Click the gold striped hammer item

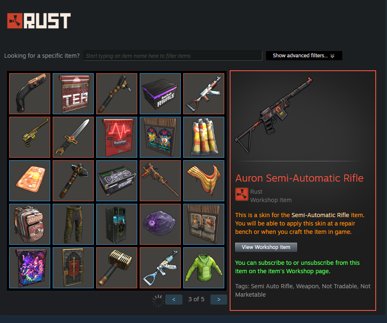[x=117, y=268]
